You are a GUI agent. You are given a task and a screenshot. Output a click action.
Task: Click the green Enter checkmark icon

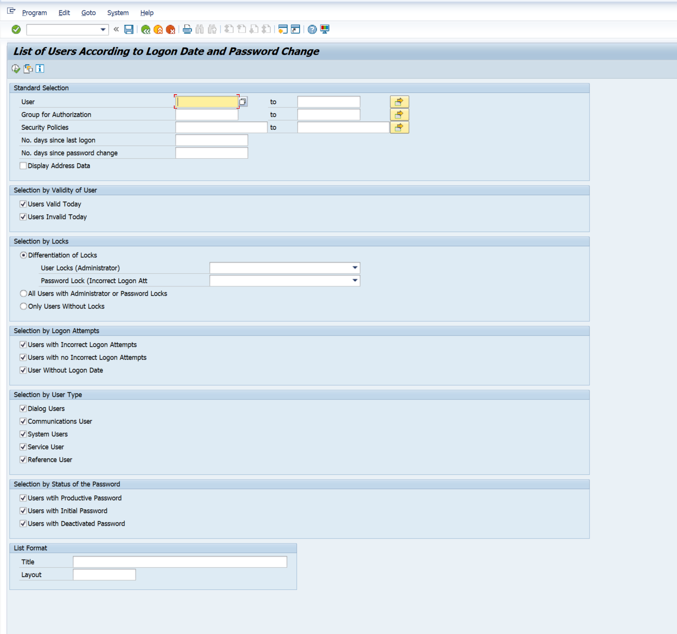(16, 30)
